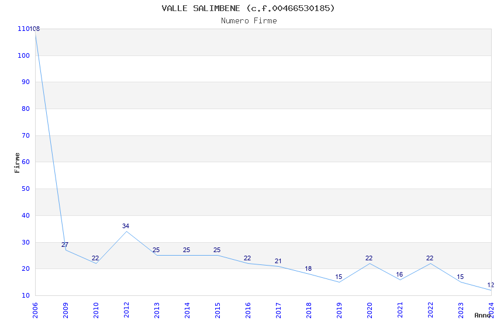Select the y-axis tick value 90
Viewport: 497px width, 321px height.
click(26, 82)
